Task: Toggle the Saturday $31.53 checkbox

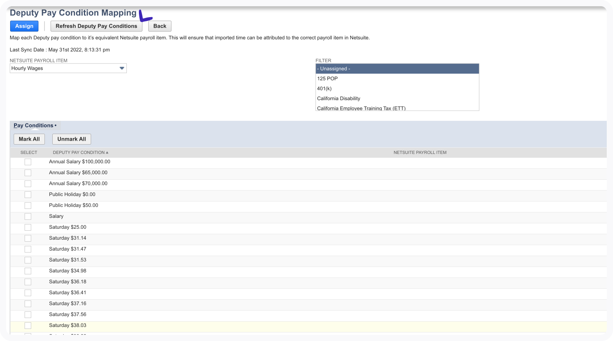Action: click(x=28, y=260)
